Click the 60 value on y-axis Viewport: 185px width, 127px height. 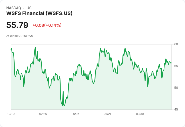point(176,44)
